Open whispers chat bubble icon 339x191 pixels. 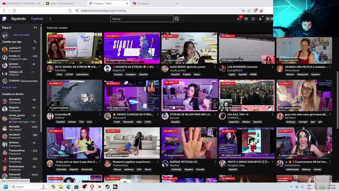click(x=253, y=19)
